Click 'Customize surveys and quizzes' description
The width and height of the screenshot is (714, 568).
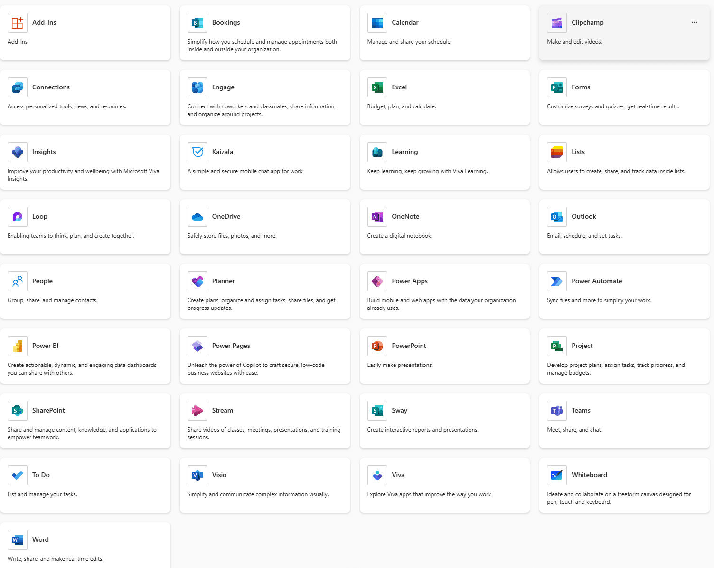613,106
